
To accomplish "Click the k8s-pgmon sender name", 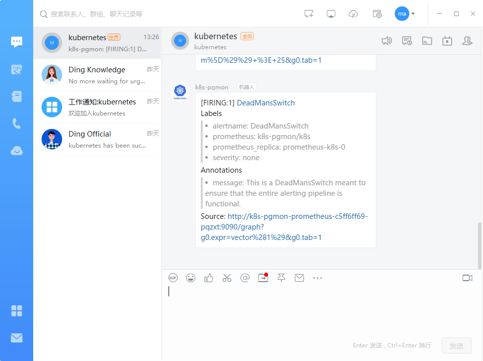I will 212,87.
